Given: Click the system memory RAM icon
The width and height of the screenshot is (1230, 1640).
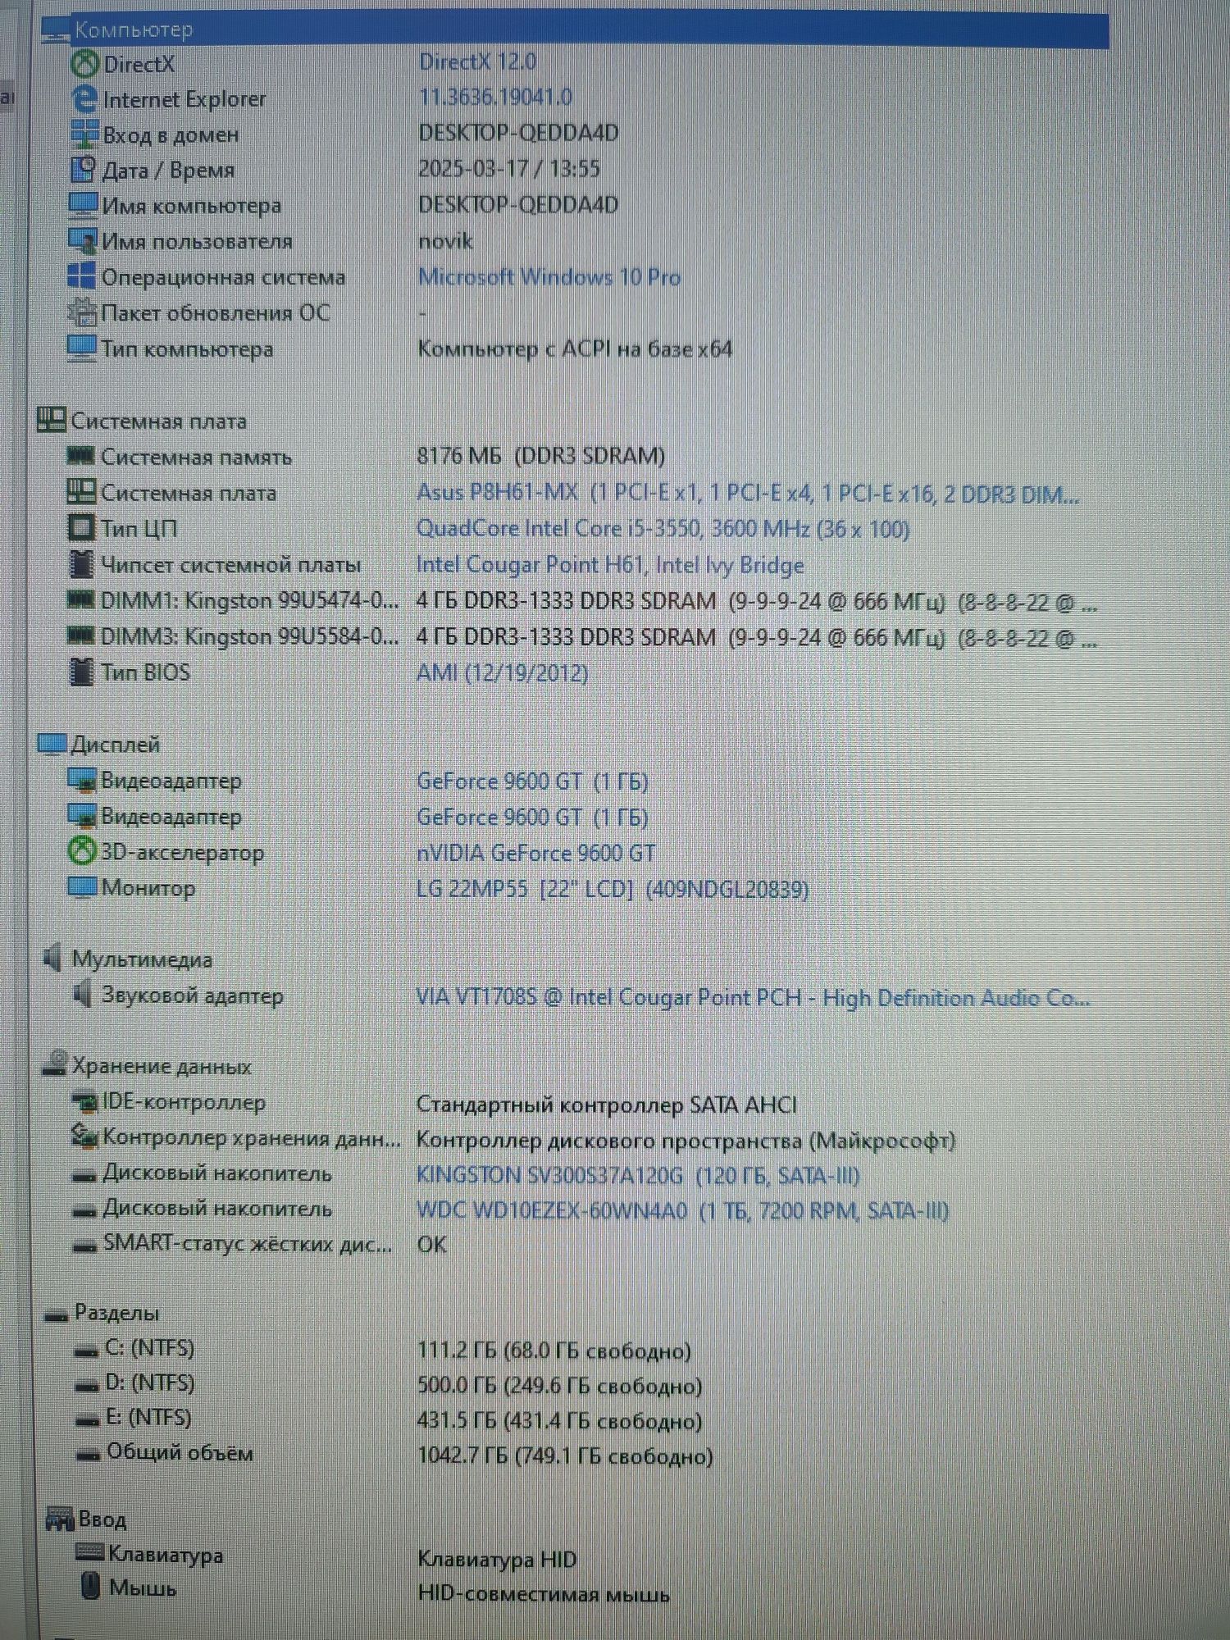Looking at the screenshot, I should [x=80, y=455].
